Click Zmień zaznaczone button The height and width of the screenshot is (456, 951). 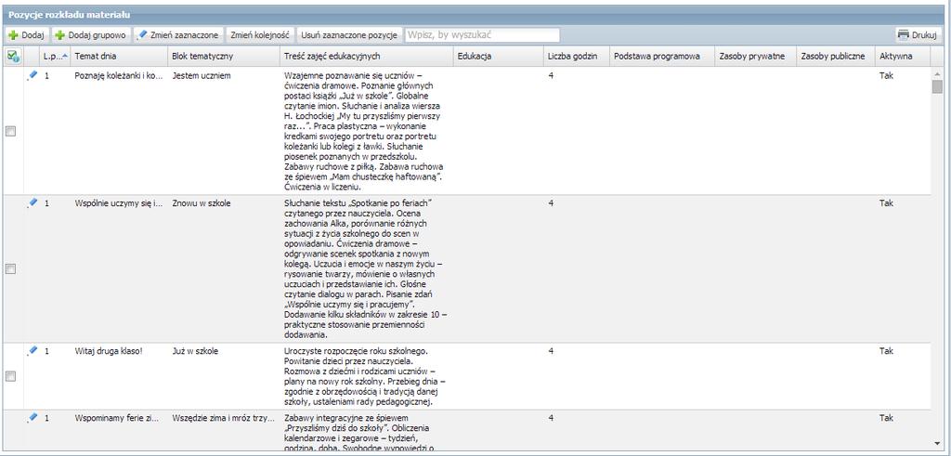click(x=178, y=35)
